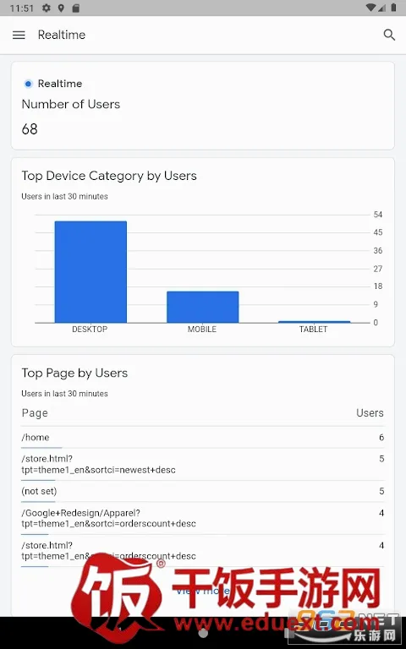
Task: Click the Number of Users card
Action: 203,106
